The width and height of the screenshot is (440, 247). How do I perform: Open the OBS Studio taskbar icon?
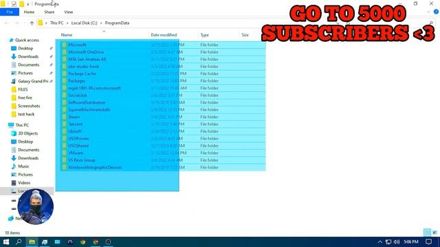tap(109, 242)
